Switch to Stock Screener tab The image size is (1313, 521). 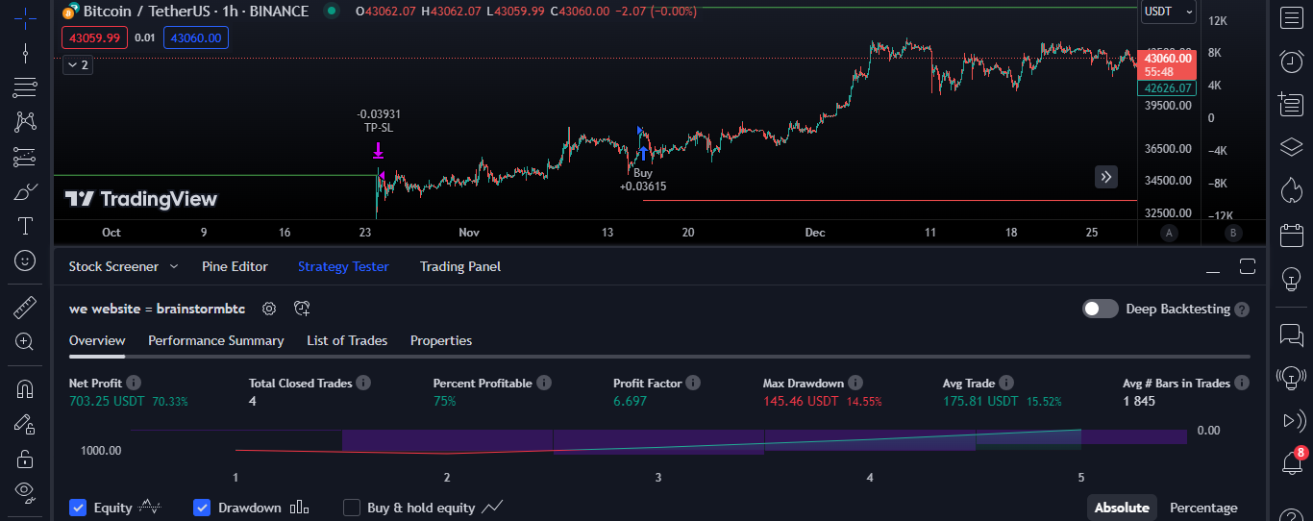(113, 266)
